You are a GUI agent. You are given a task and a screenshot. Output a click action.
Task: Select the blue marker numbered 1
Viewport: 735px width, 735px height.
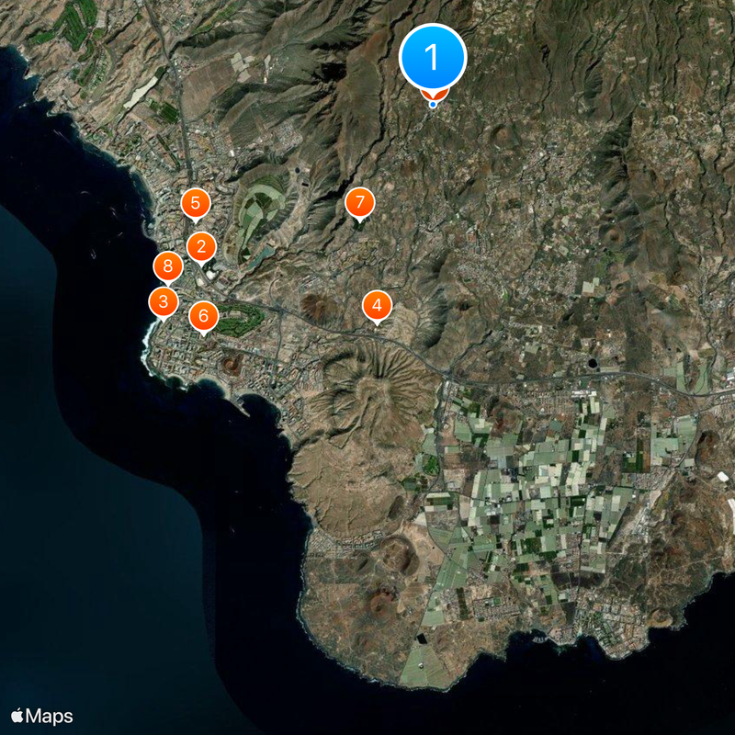click(432, 57)
